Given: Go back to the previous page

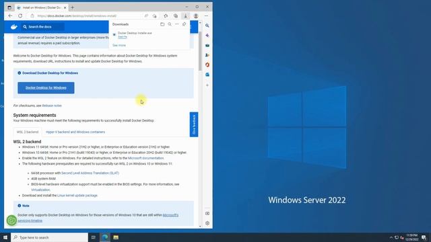Looking at the screenshot, I should pos(11,16).
